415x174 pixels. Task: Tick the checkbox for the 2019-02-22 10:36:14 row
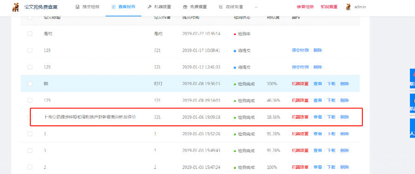tap(30, 34)
